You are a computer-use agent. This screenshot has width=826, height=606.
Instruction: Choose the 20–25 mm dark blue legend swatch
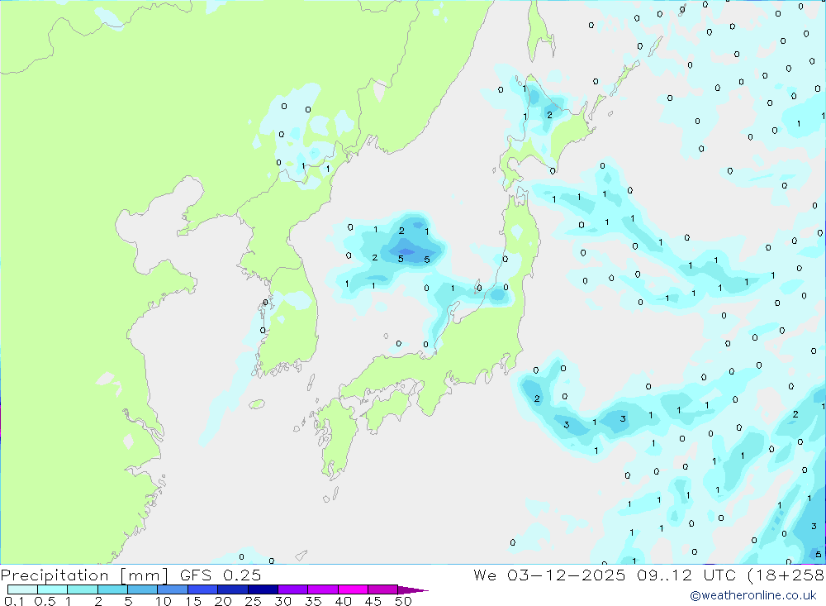[x=233, y=589]
